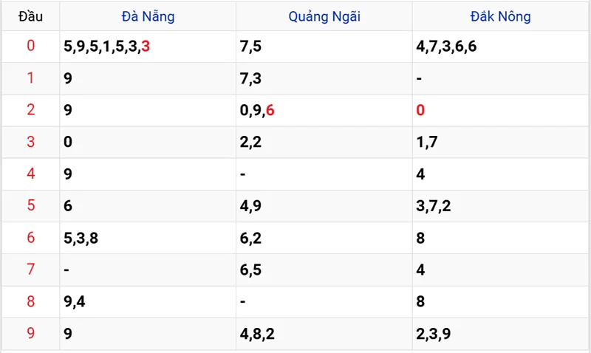Click the Đầu column header
Viewport: 591px width, 353px height.
(x=30, y=16)
